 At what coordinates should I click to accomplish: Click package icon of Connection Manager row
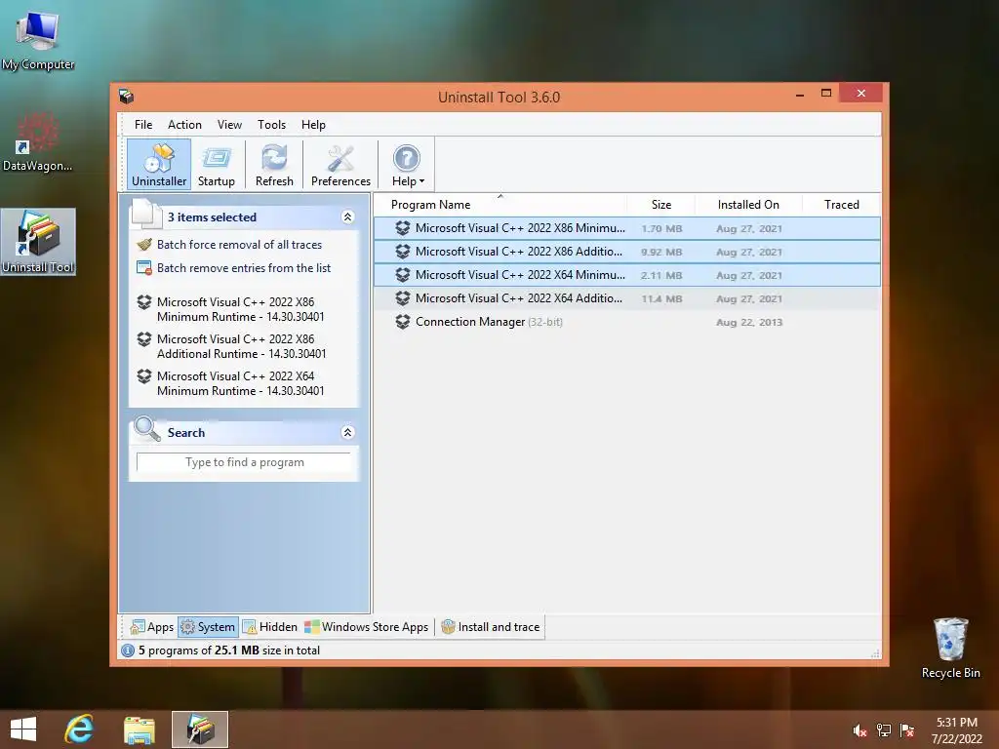[x=403, y=322]
